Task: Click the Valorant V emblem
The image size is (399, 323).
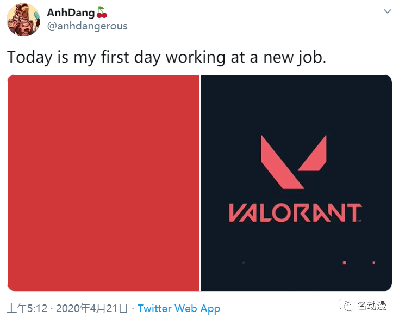Action: [294, 162]
